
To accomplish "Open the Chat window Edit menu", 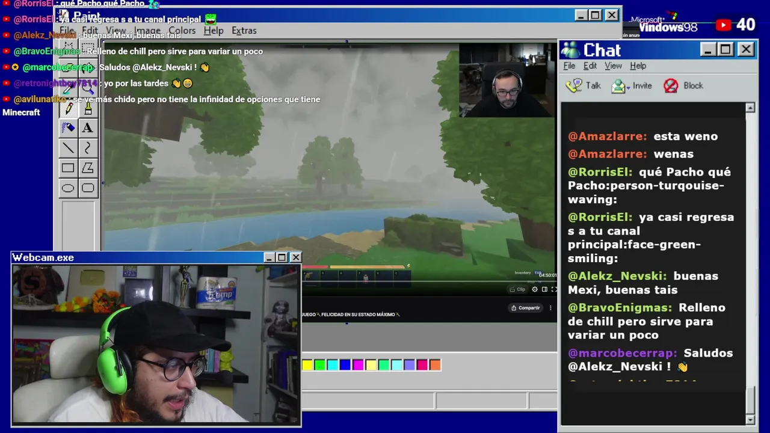I will point(590,66).
